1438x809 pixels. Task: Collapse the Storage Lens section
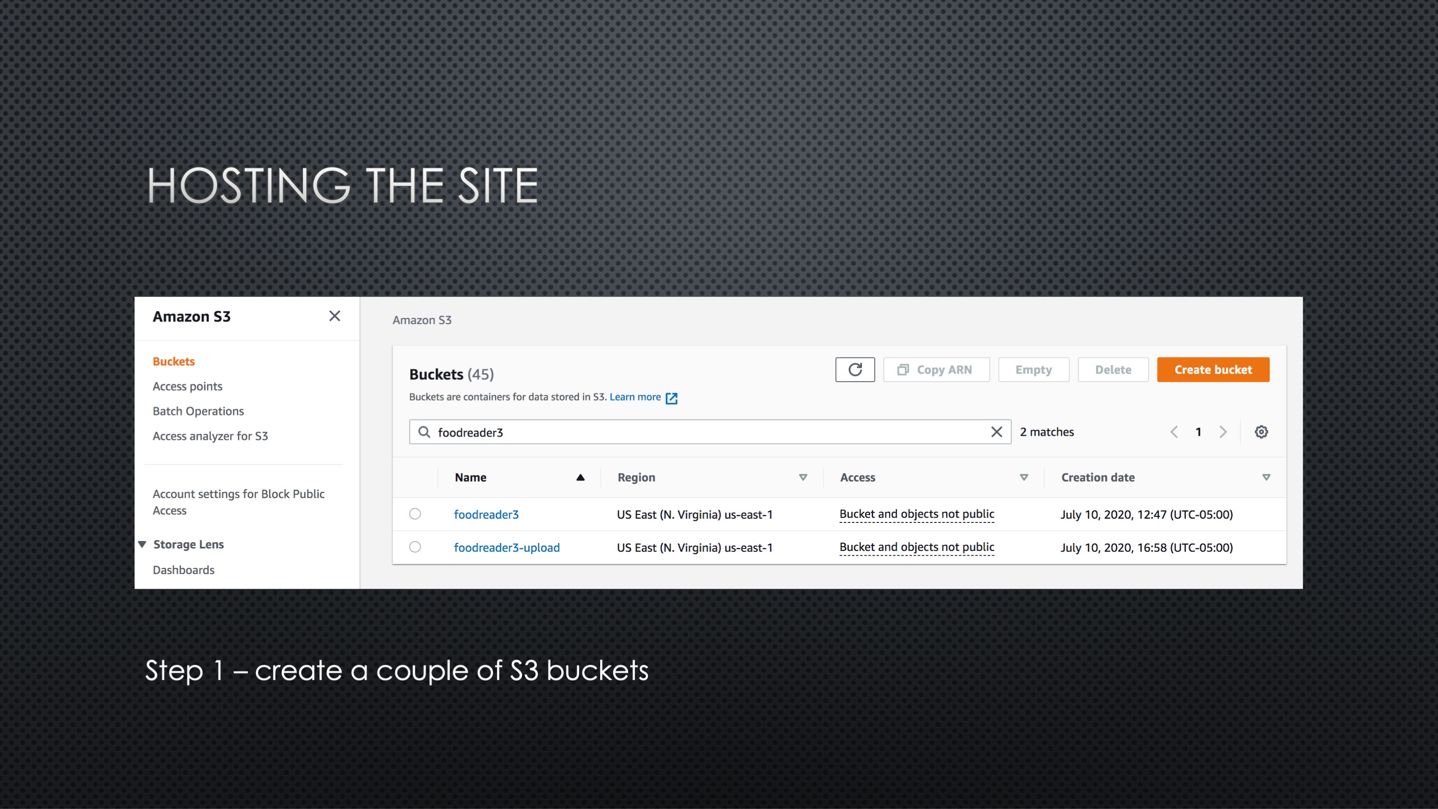(x=142, y=544)
